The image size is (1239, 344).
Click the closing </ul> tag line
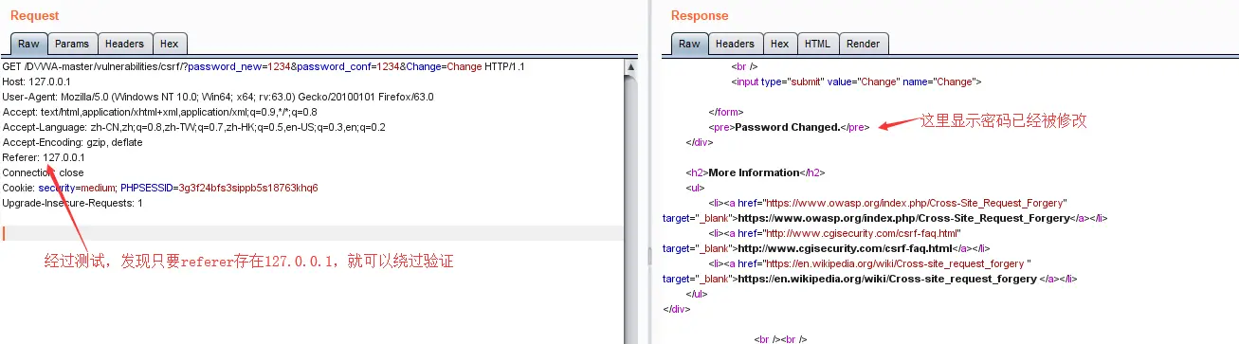click(x=696, y=294)
